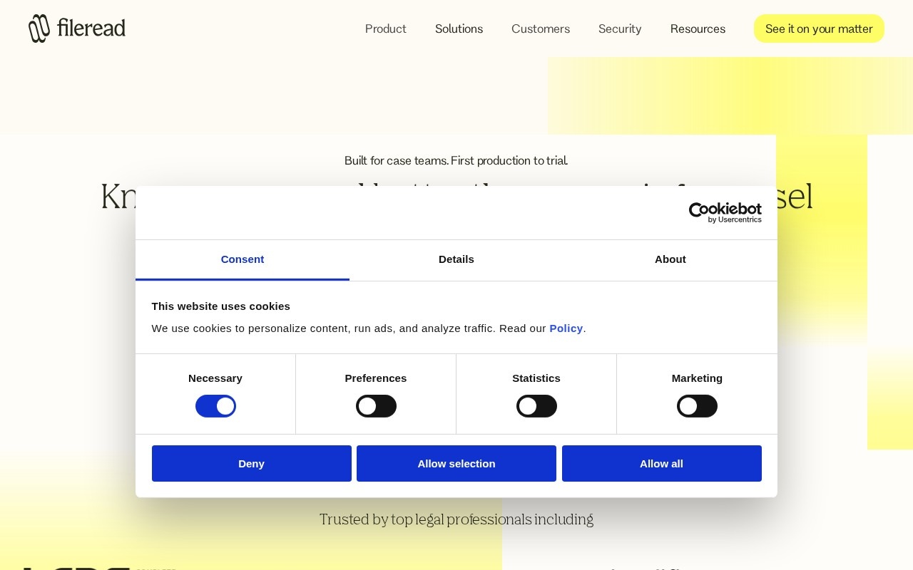Enable the Preferences cookies switch

[376, 406]
